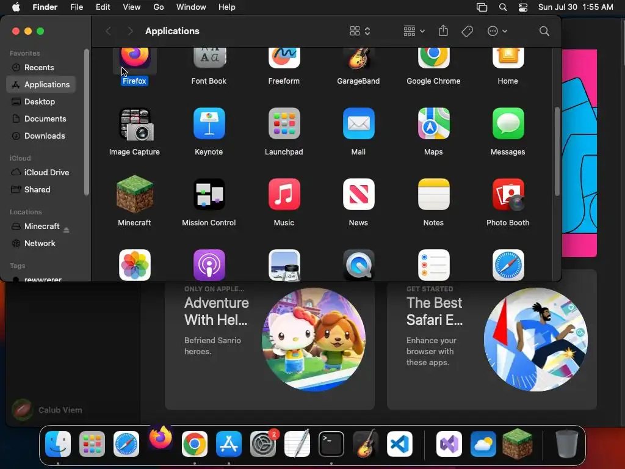Open Terminal from the Dock

[x=331, y=444]
